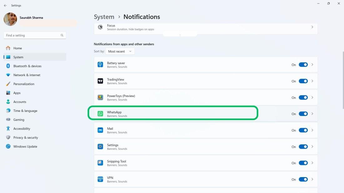The height and width of the screenshot is (193, 344).
Task: Click the WhatsApp app icon
Action: (x=100, y=114)
